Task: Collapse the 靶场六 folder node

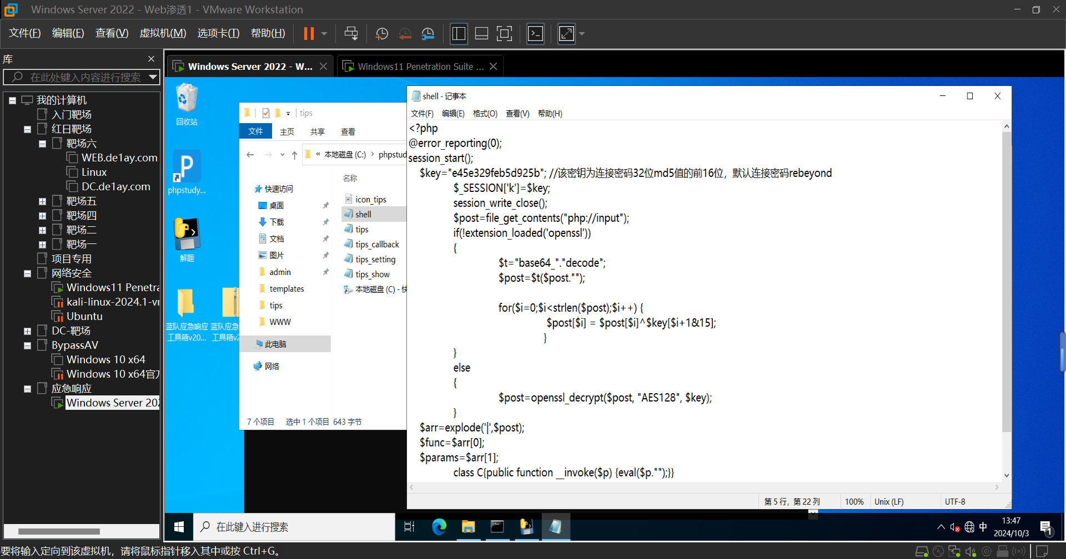Action: tap(42, 144)
